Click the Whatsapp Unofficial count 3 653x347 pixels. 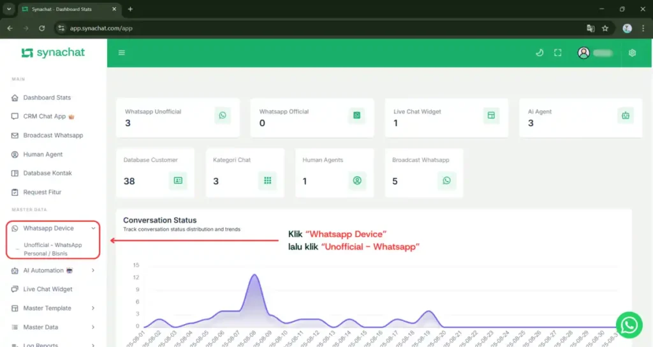click(128, 123)
